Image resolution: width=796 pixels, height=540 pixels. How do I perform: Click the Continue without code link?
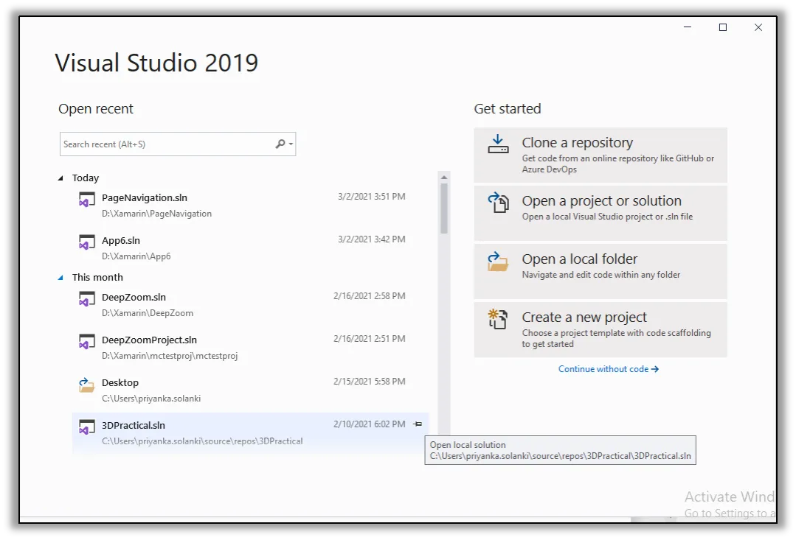coord(609,369)
